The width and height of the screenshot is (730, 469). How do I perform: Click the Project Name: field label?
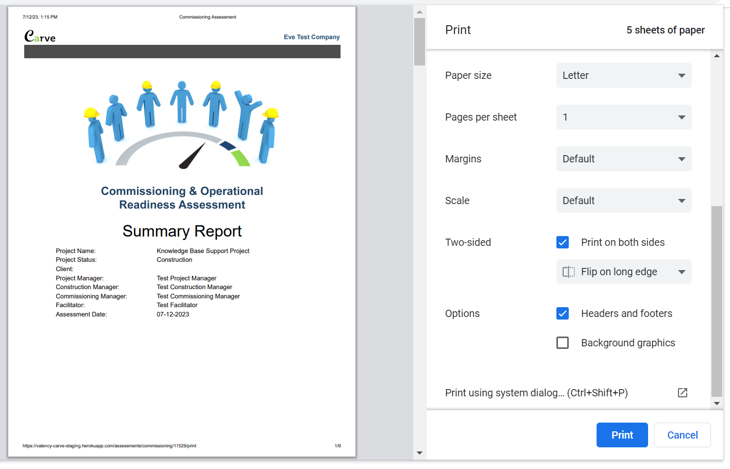point(75,251)
